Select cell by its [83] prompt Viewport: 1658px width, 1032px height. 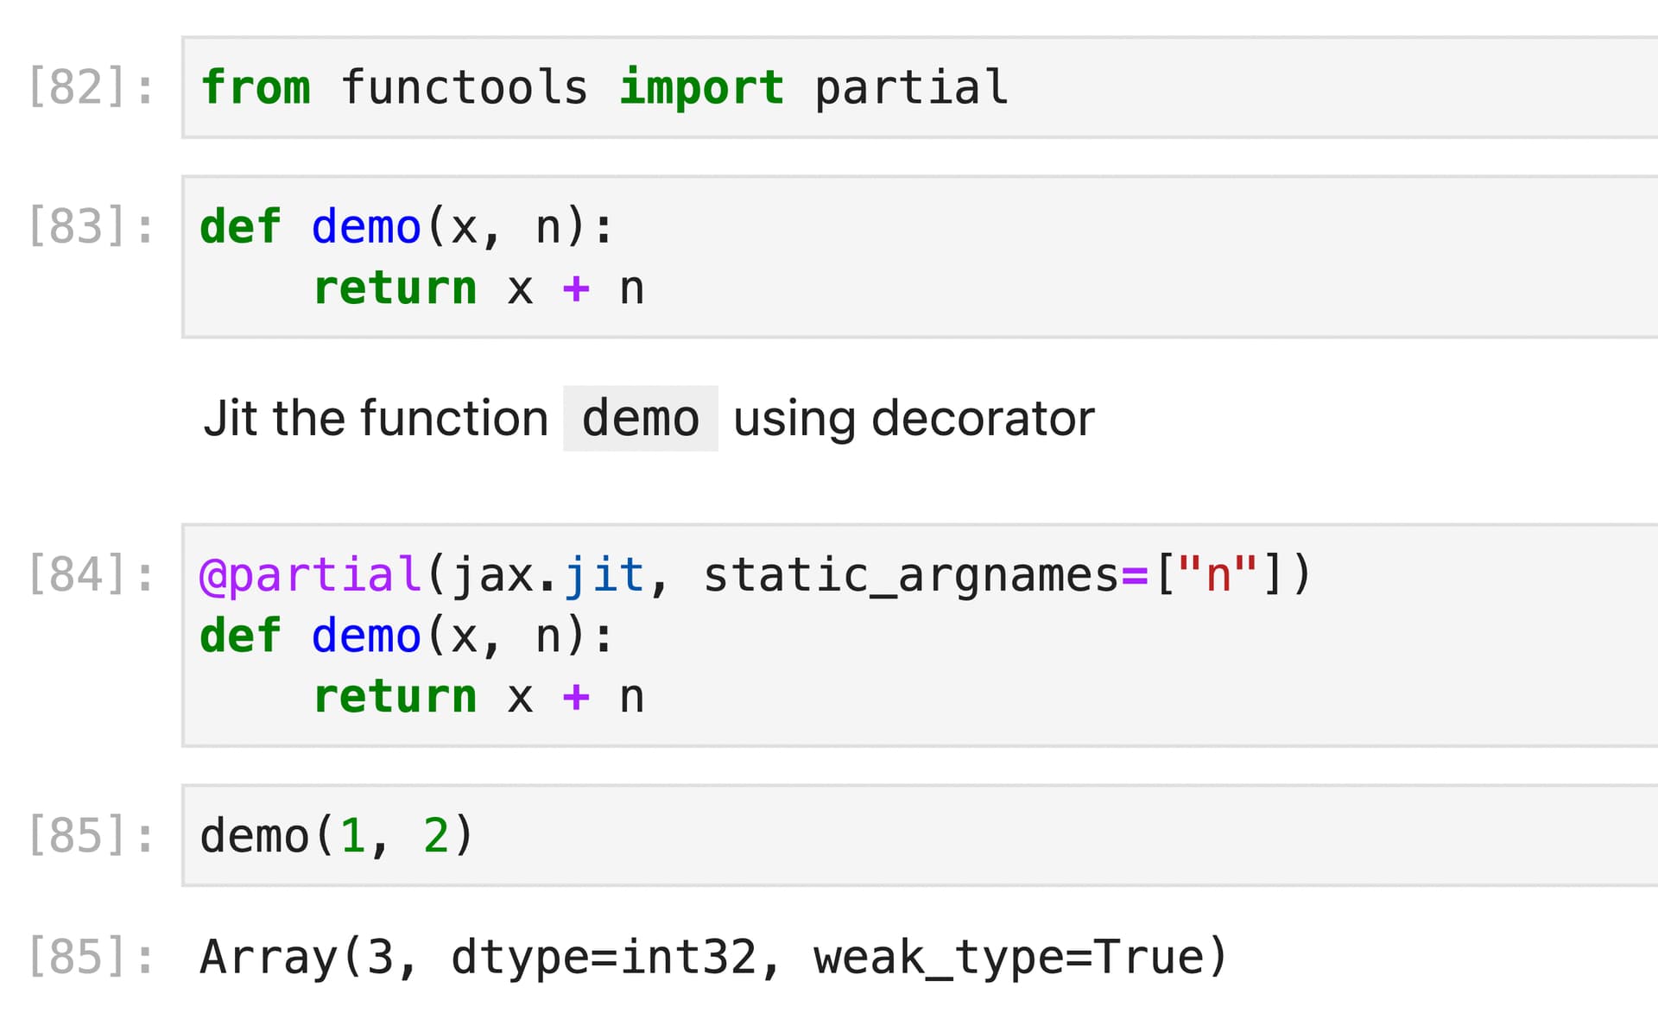[91, 226]
